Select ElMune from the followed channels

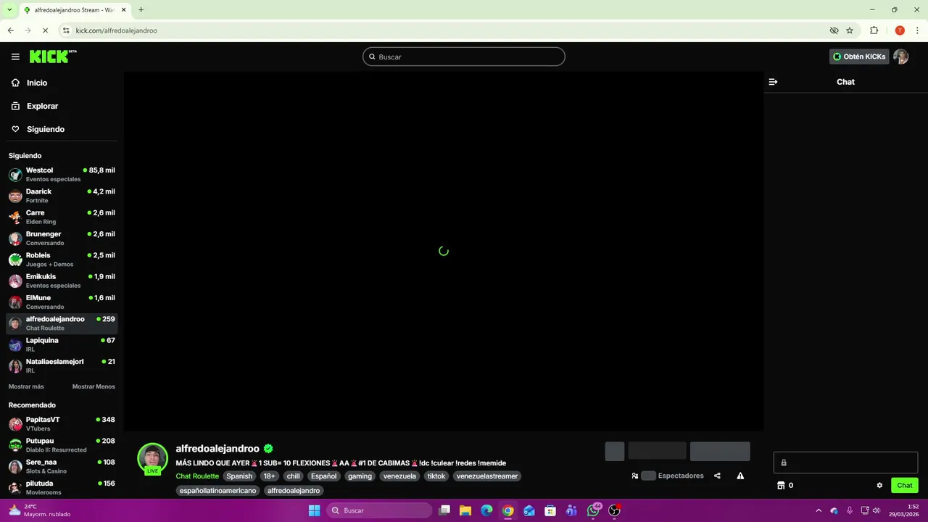[62, 302]
